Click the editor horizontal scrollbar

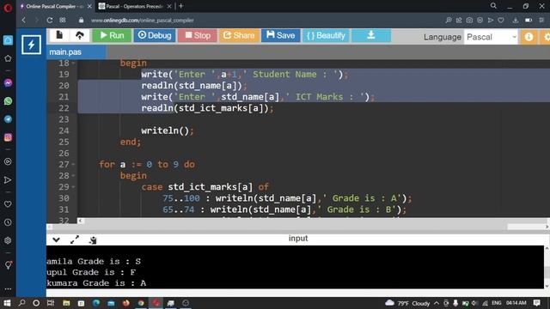(313, 221)
